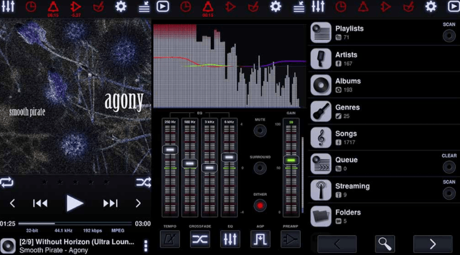Enable the Surround knob
460x255 pixels.
(x=260, y=168)
